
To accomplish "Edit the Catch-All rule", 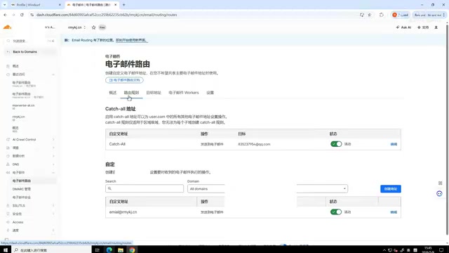I will 394,144.
